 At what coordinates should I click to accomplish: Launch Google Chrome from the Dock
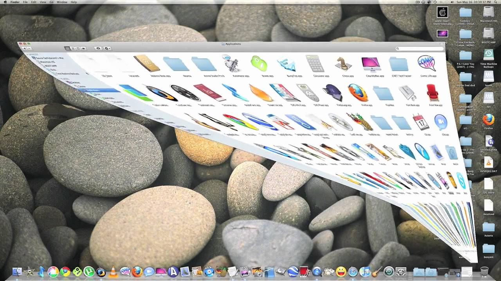65,272
